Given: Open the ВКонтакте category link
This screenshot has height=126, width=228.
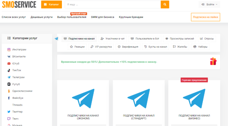Looking at the screenshot, I should (19, 57).
